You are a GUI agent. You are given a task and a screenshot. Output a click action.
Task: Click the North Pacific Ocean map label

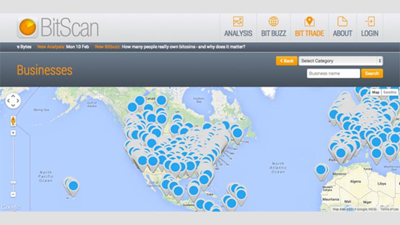point(46,177)
